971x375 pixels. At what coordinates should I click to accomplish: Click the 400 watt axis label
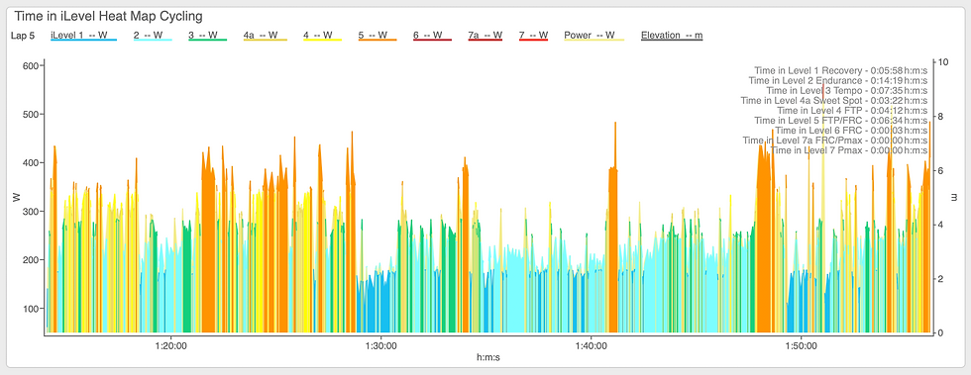click(32, 162)
